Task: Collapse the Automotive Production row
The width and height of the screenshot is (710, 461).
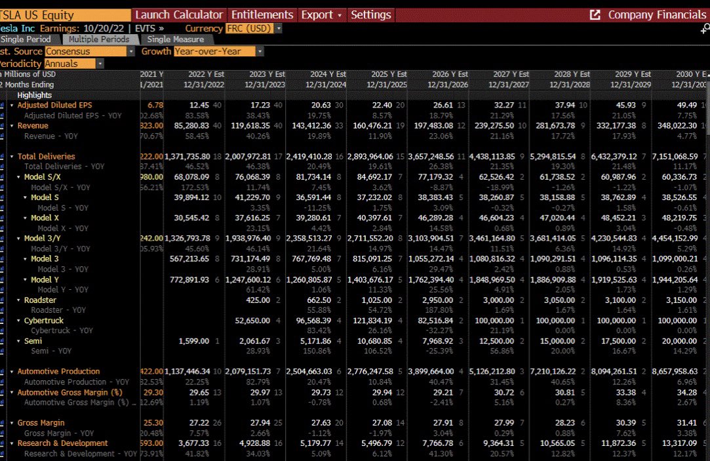Action: click(x=12, y=371)
